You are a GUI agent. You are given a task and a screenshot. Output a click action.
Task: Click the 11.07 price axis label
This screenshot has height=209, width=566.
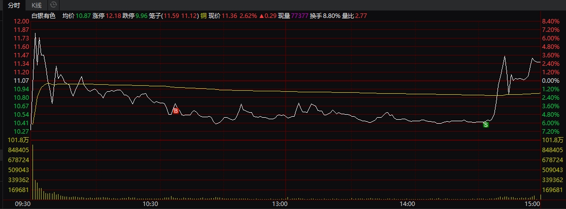click(21, 81)
